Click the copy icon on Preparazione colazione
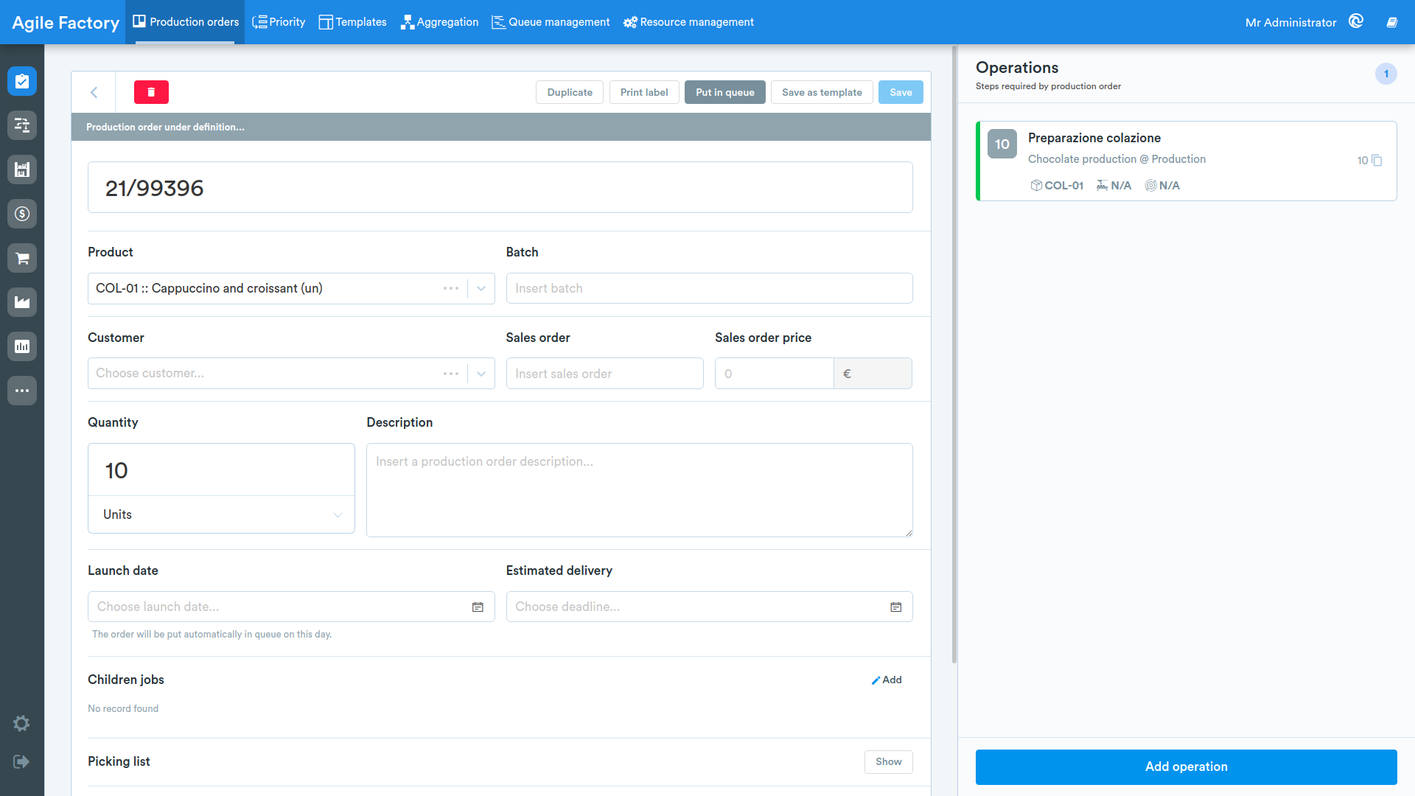Image resolution: width=1415 pixels, height=796 pixels. click(1377, 160)
